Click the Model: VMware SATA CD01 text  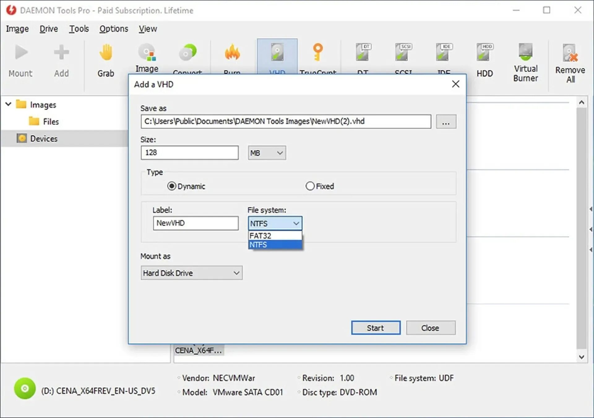click(233, 392)
